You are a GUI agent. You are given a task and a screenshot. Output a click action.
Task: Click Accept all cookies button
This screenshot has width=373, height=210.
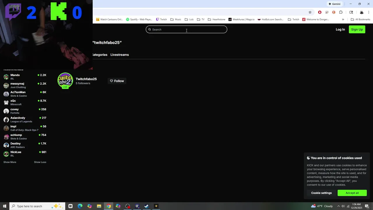tap(352, 193)
